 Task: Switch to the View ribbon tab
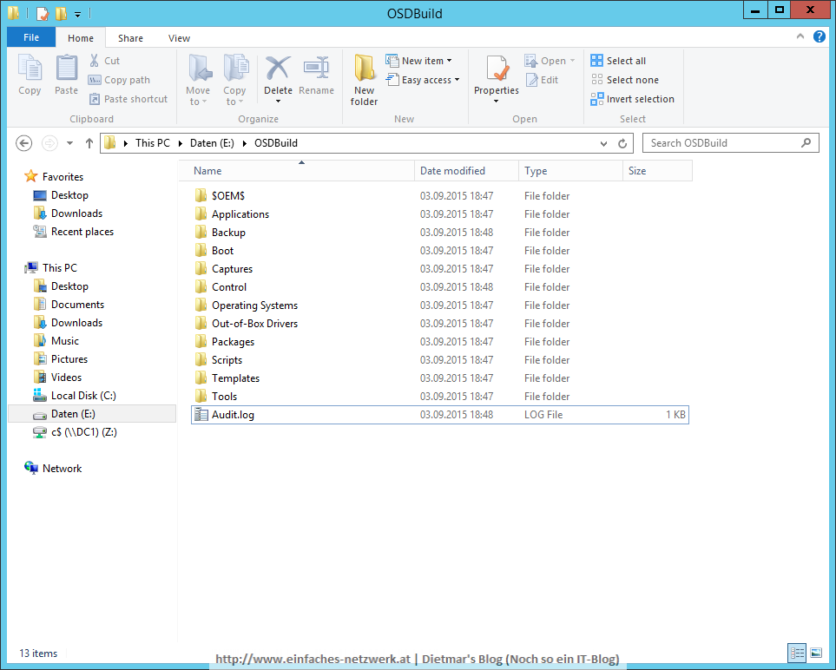[179, 38]
